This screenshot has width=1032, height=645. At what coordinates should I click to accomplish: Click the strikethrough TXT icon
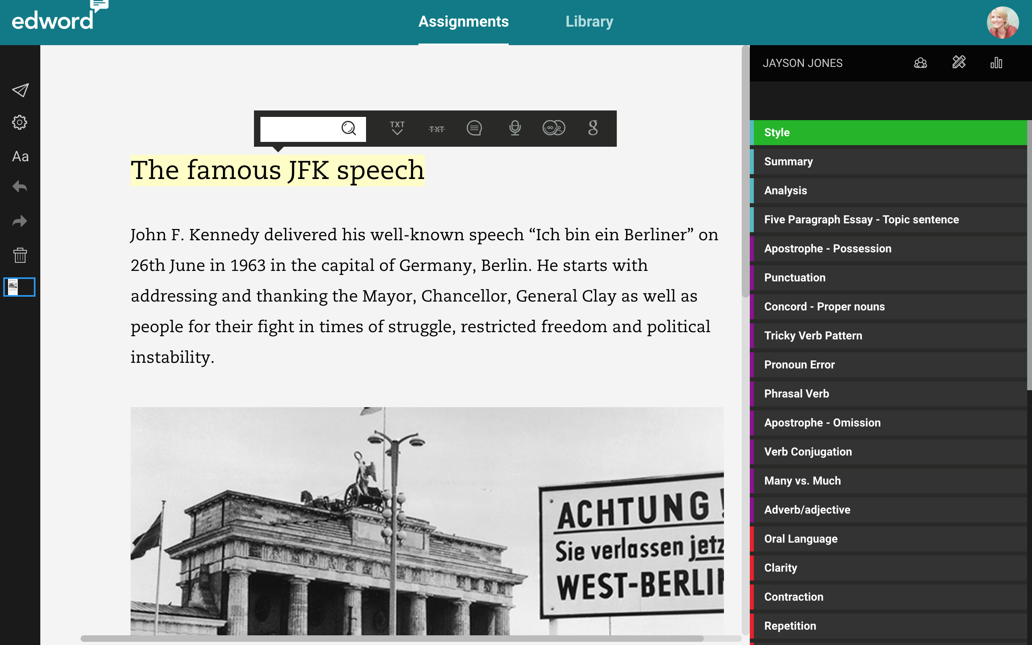coord(436,129)
